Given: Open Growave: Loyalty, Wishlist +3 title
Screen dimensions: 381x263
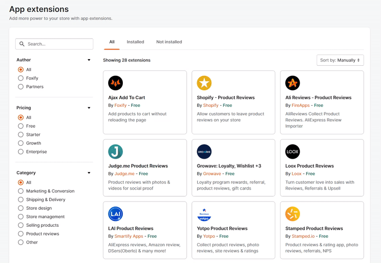Looking at the screenshot, I should tap(229, 166).
